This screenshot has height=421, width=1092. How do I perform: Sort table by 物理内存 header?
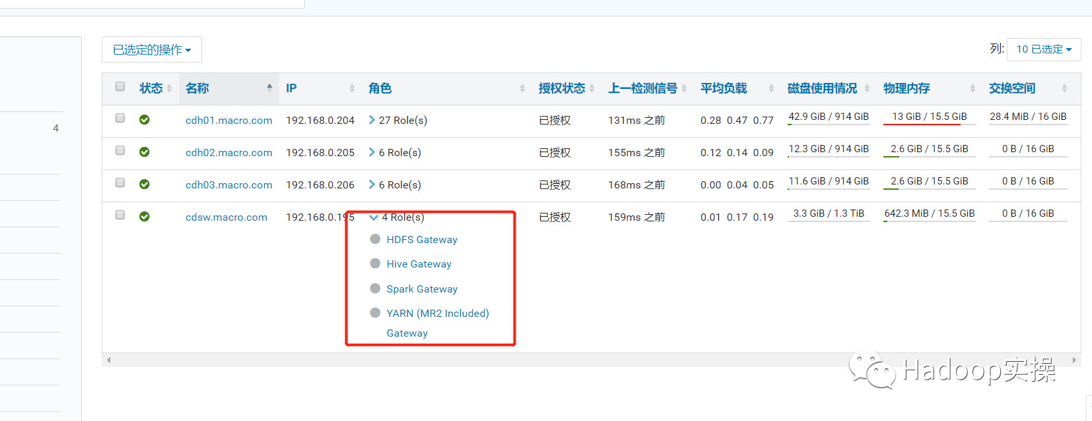(x=906, y=88)
